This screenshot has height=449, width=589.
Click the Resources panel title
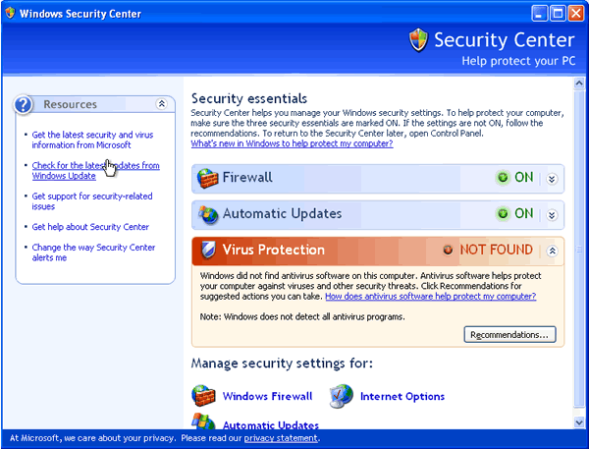(71, 104)
